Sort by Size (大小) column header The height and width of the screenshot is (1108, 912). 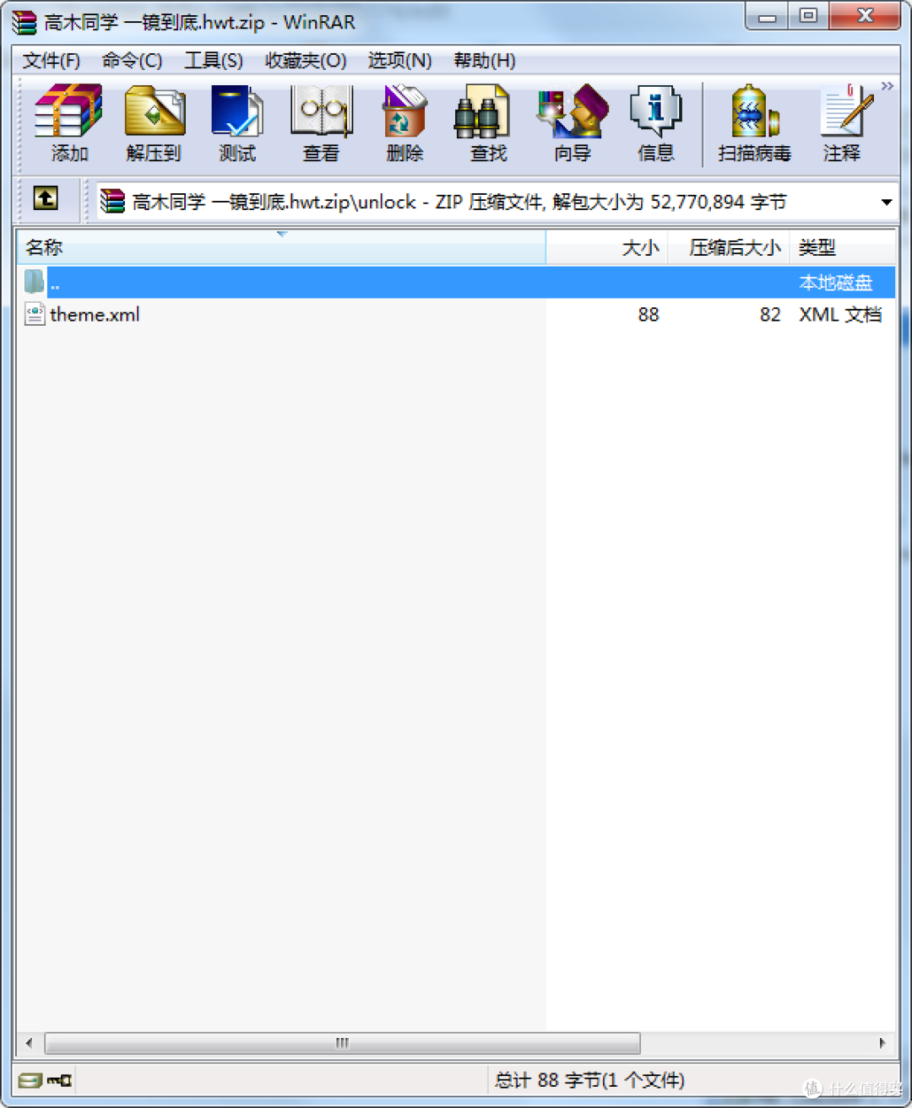point(607,247)
